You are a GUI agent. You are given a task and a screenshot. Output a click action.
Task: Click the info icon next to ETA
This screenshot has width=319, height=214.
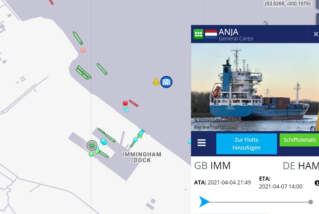point(317,183)
